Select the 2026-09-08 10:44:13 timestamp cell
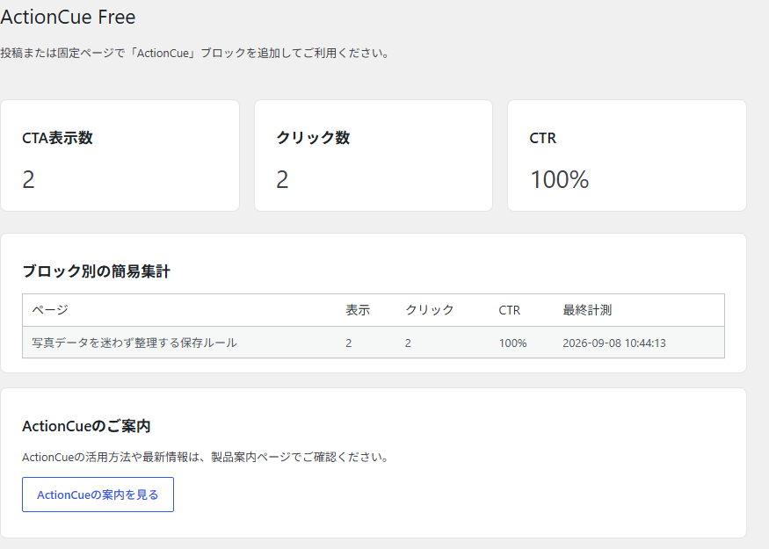Screen dimensions: 769x549 pyautogui.click(x=614, y=343)
